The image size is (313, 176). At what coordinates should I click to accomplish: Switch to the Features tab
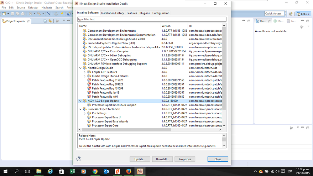click(x=132, y=13)
